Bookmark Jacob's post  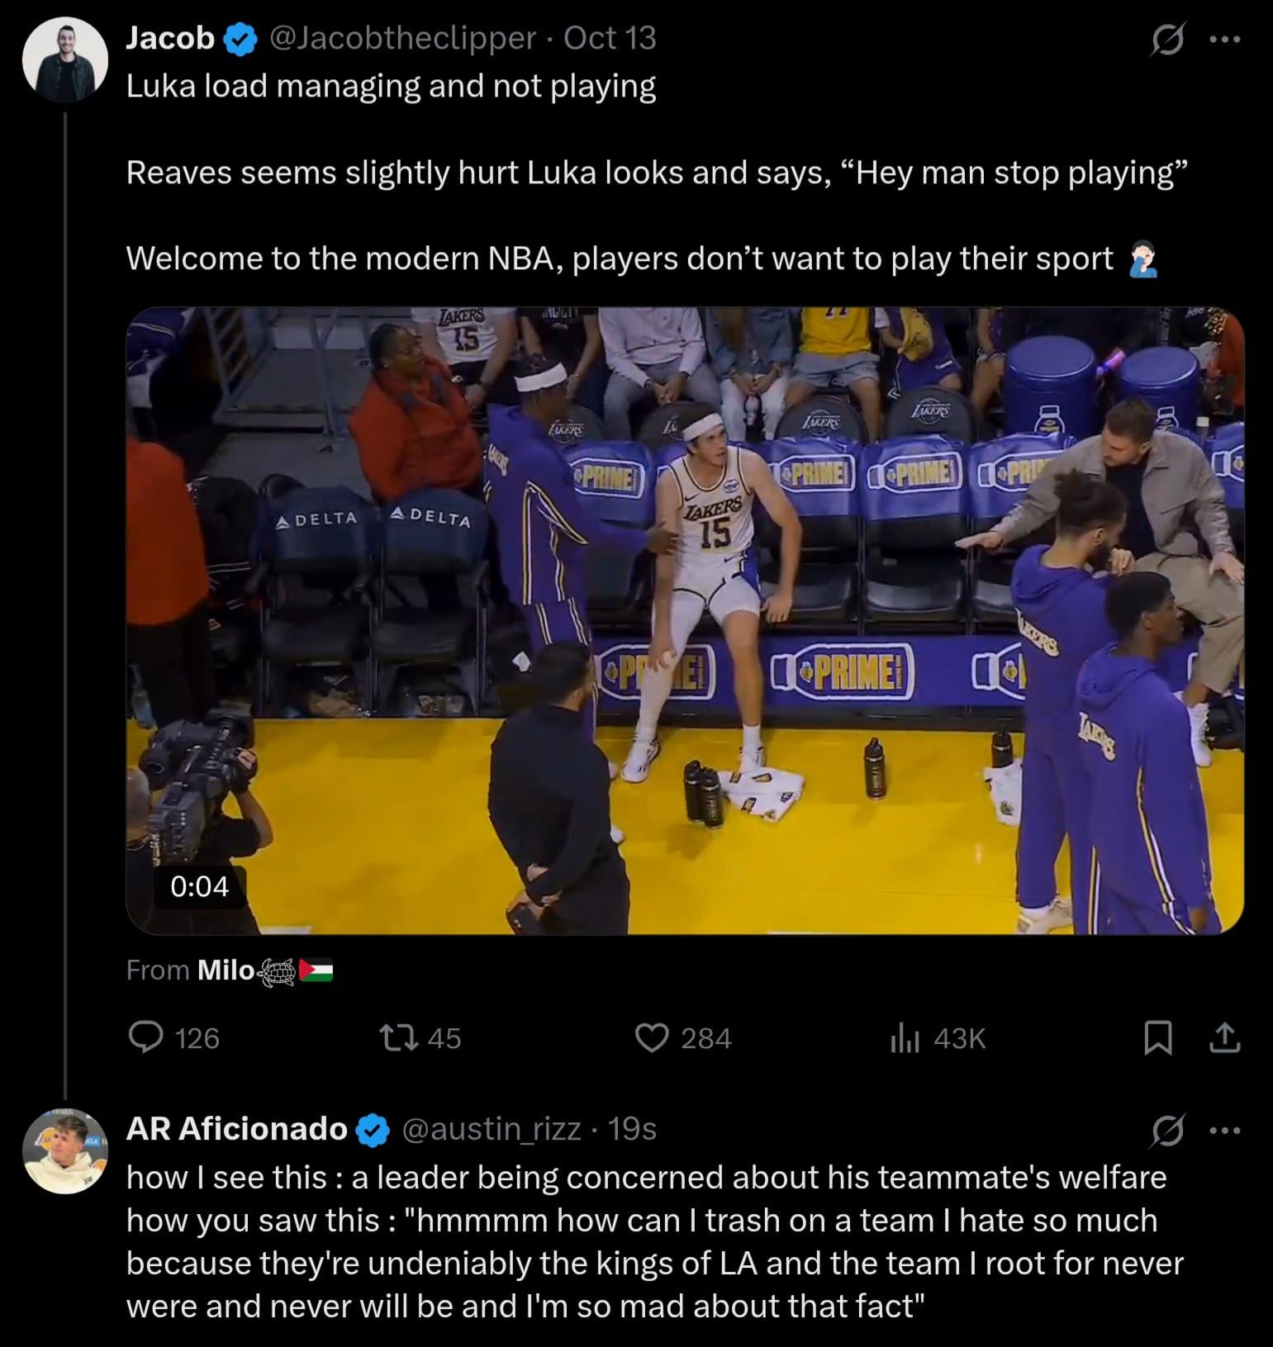point(1158,1037)
